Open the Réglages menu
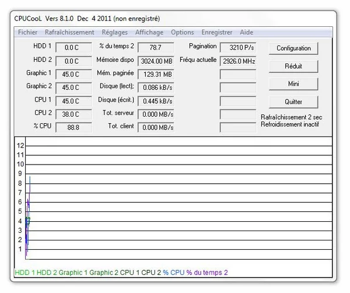This screenshot has height=293, width=350. (115, 32)
